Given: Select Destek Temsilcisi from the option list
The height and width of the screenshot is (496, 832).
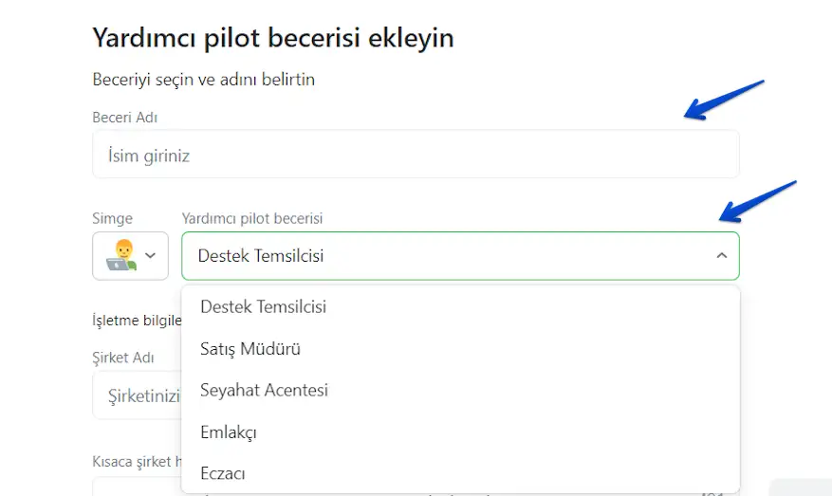Looking at the screenshot, I should (x=263, y=307).
